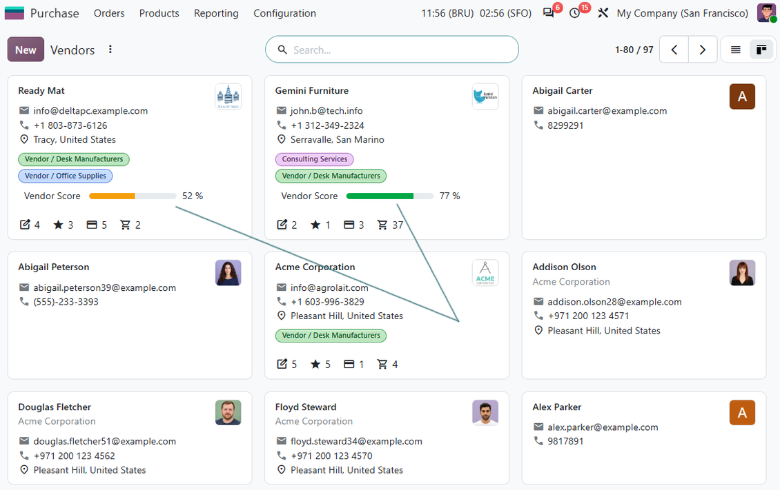Viewport: 780px width, 490px height.
Task: Click the cart purchases icon on Gemini Furniture
Action: tap(382, 225)
